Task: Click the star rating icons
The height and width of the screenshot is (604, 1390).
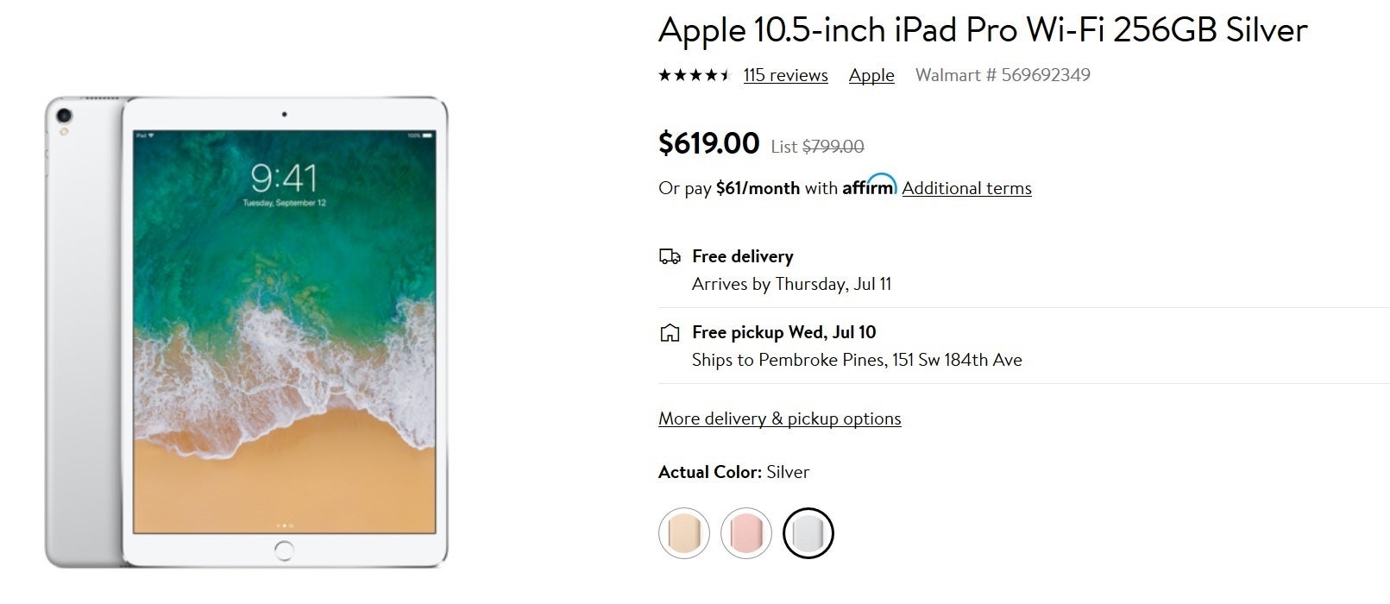Action: point(695,75)
